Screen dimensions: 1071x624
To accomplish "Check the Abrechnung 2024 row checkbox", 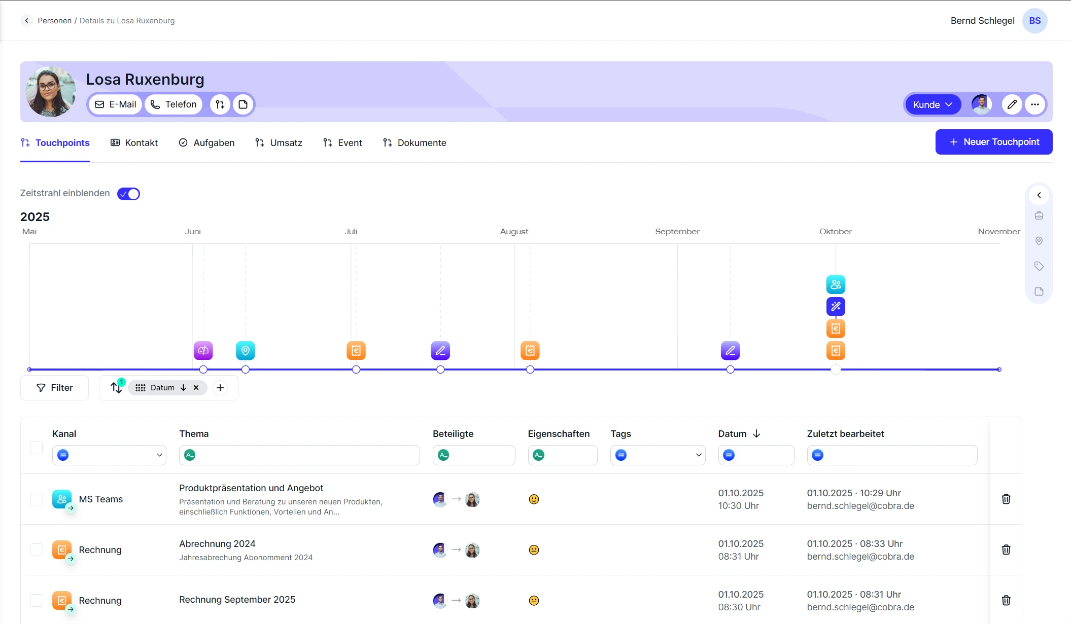I will [x=37, y=550].
